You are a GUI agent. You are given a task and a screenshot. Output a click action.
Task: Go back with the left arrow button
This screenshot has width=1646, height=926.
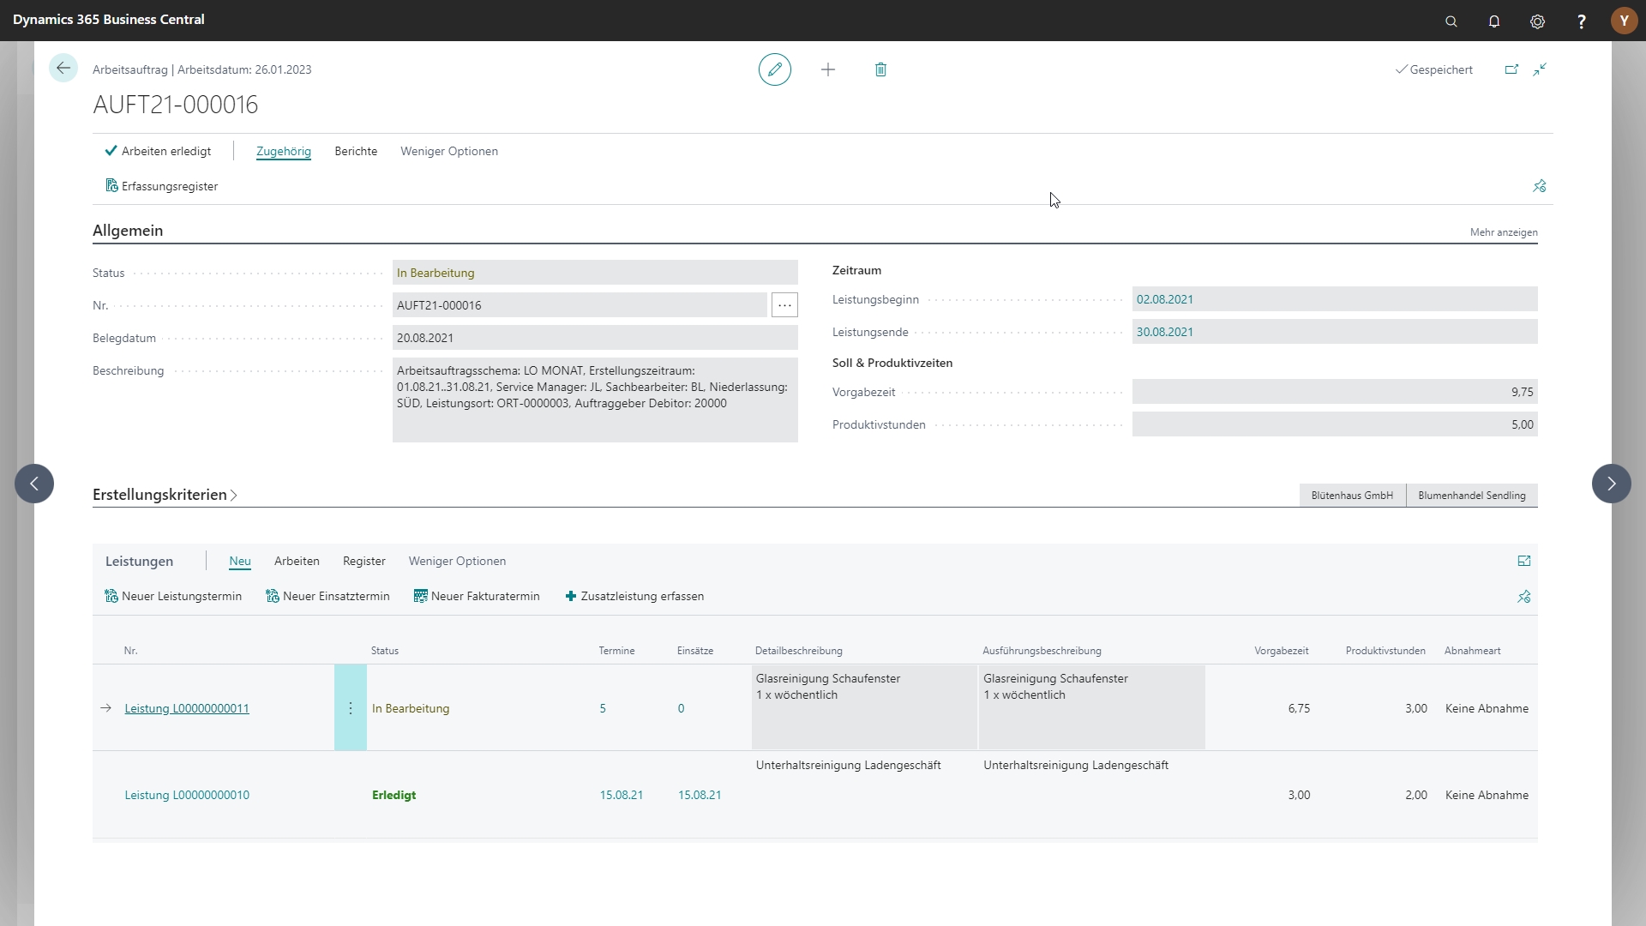63,69
